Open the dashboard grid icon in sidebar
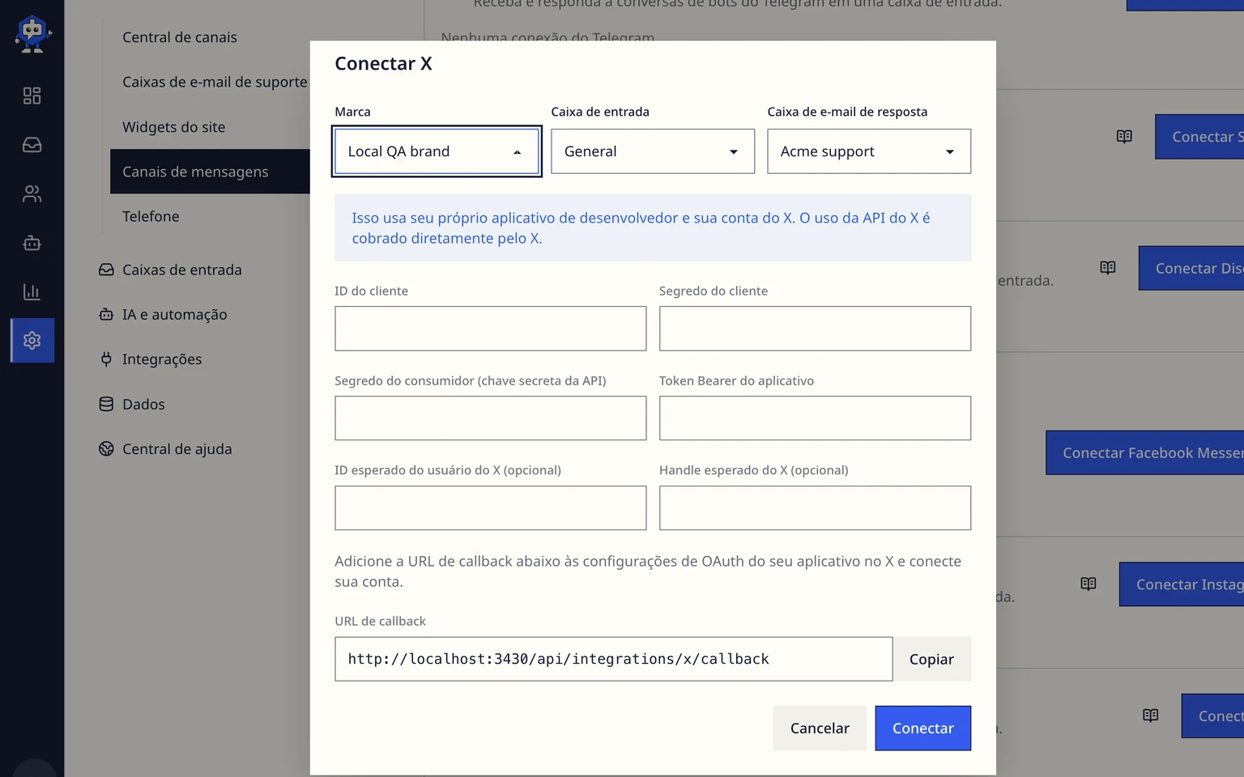Image resolution: width=1244 pixels, height=777 pixels. 32,96
